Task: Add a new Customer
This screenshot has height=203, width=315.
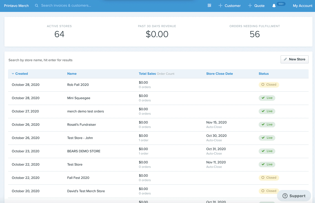Action: coord(230,6)
